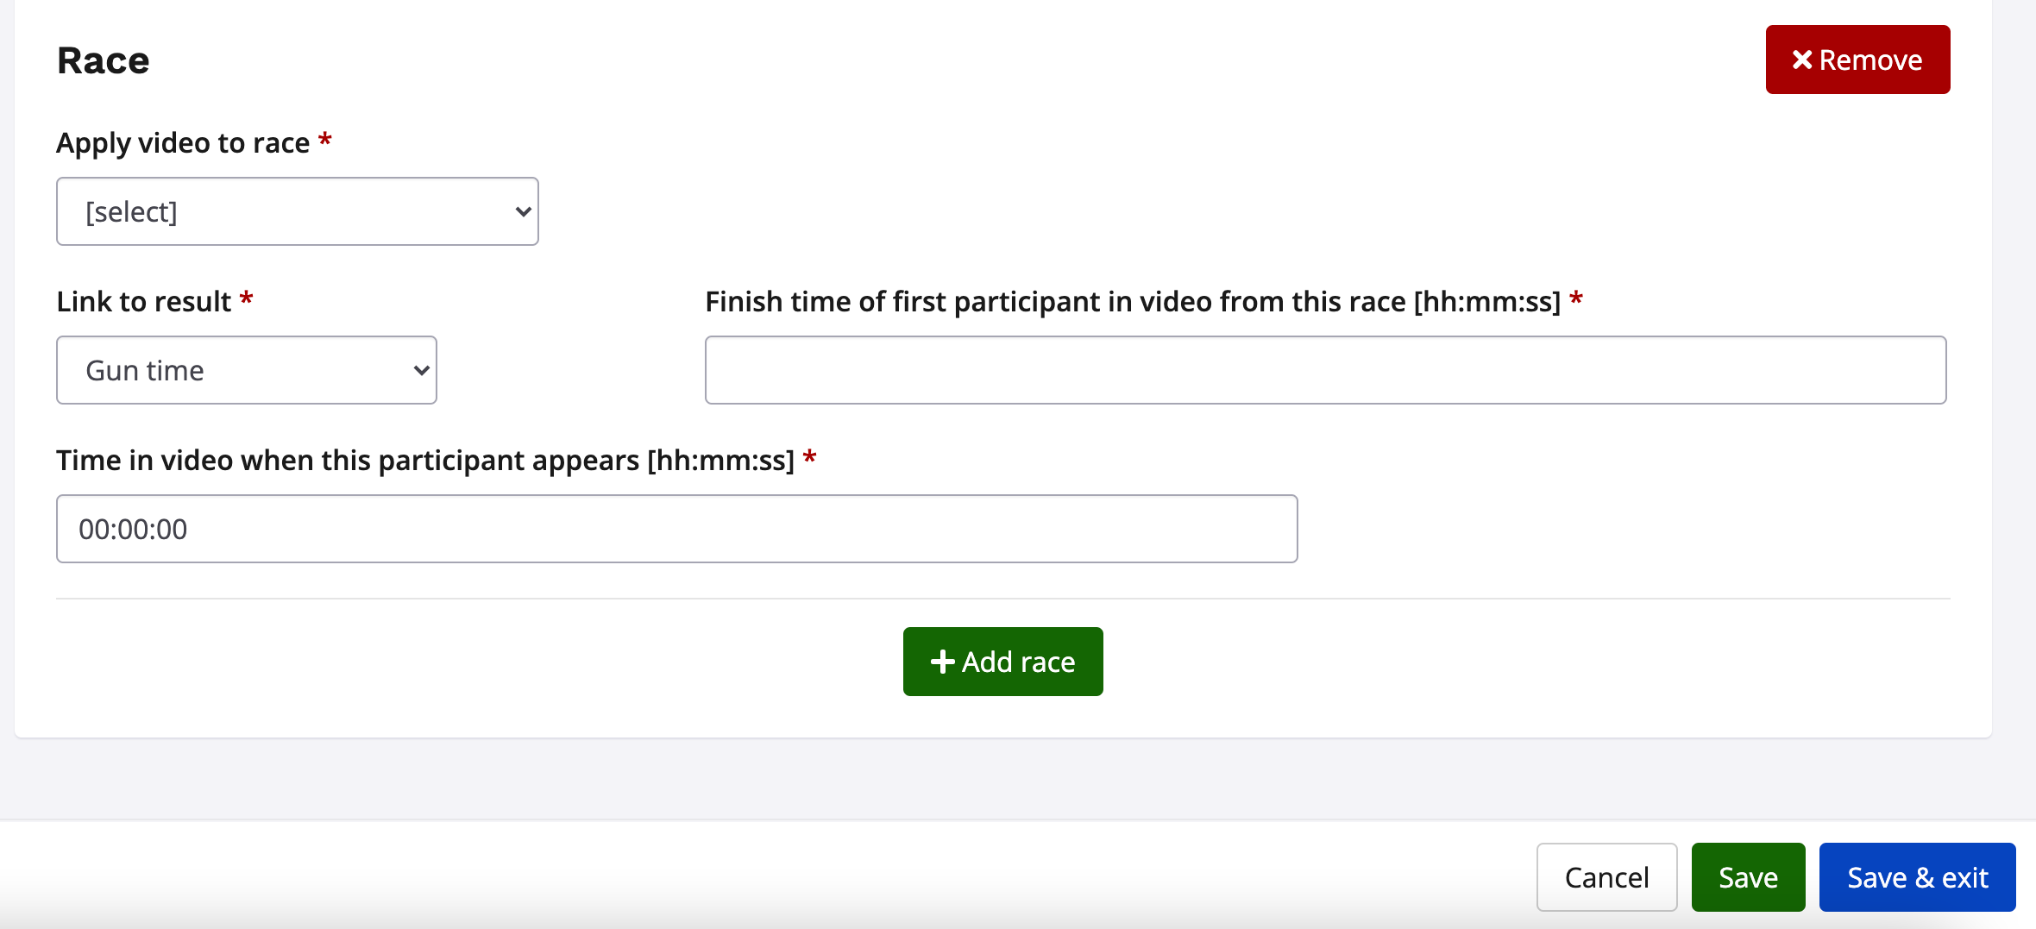This screenshot has height=929, width=2036.
Task: Open the Apply video to race dropdown
Action: [298, 211]
